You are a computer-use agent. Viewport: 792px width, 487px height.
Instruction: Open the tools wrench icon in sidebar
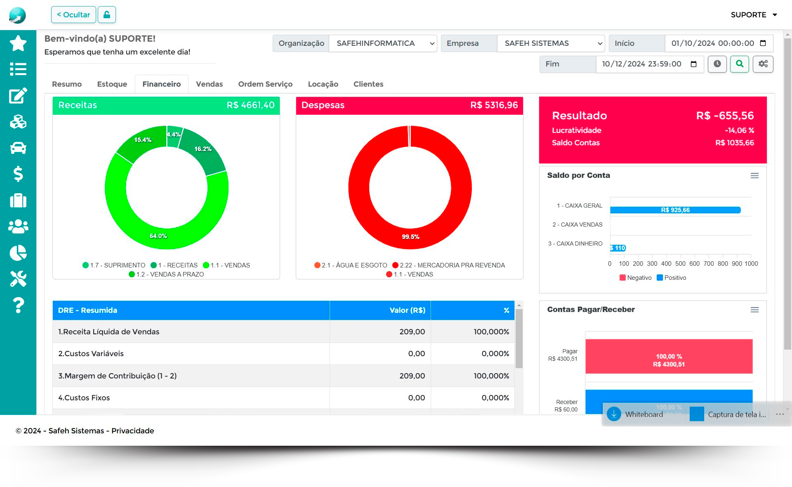18,279
